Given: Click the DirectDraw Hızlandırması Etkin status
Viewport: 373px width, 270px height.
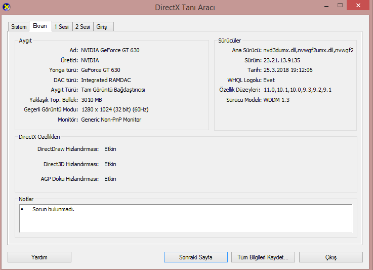Looking at the screenshot, I should pyautogui.click(x=110, y=149).
